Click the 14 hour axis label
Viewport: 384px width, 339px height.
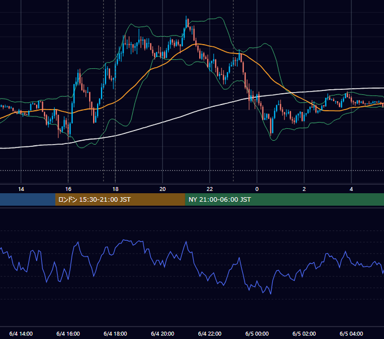[21, 189]
